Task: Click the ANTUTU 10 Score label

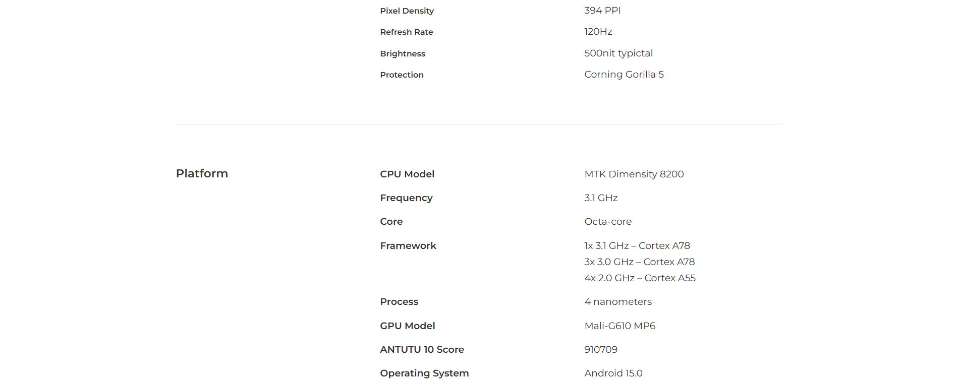Action: [x=422, y=350]
